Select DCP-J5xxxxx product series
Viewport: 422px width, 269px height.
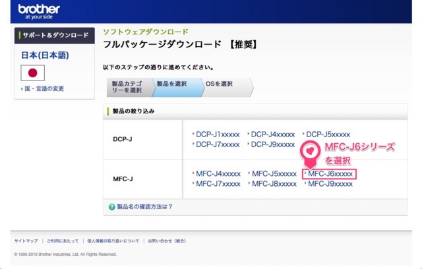(x=328, y=134)
